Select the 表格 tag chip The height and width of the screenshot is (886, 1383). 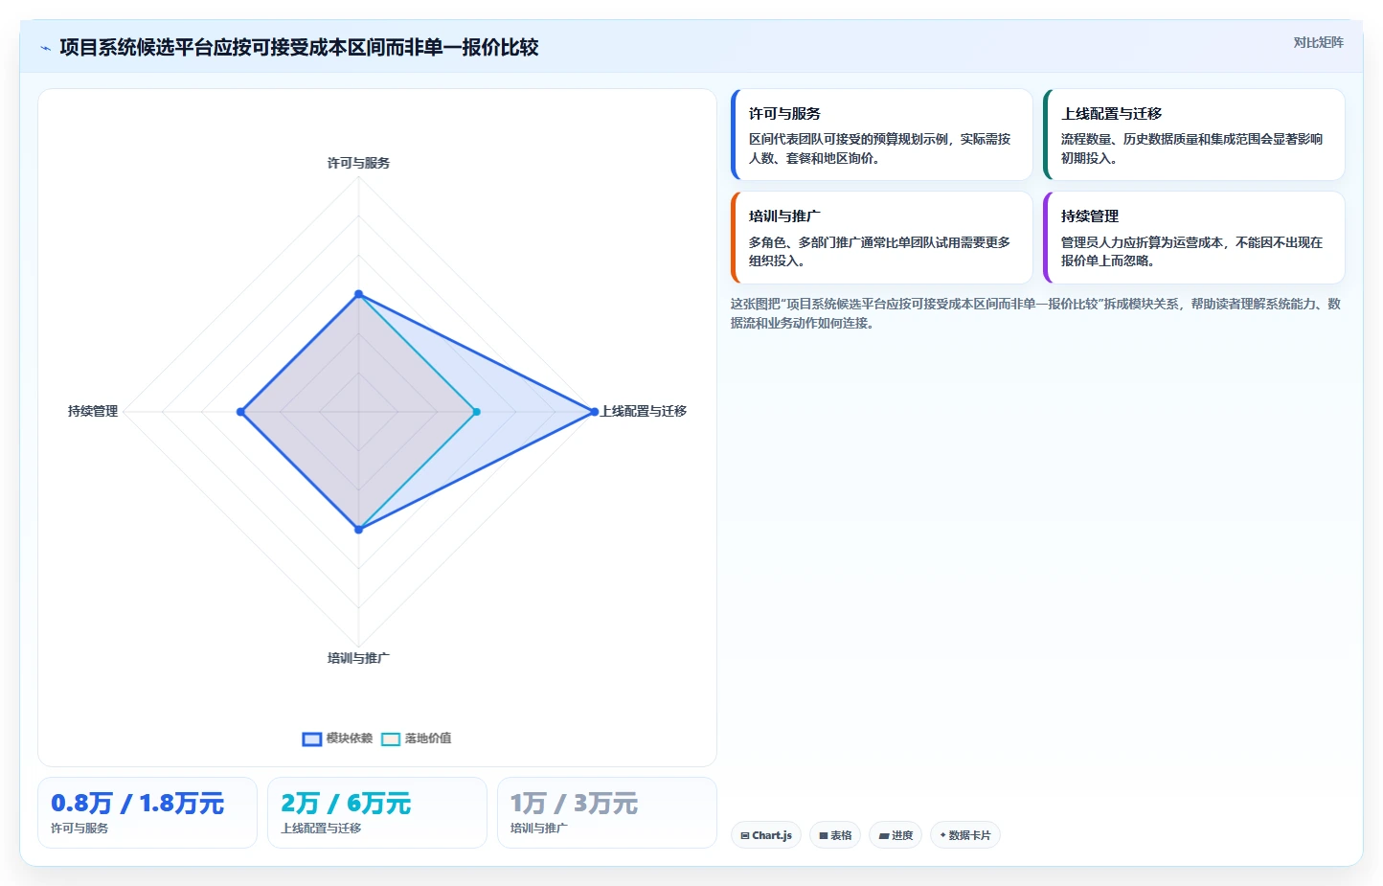tap(835, 835)
